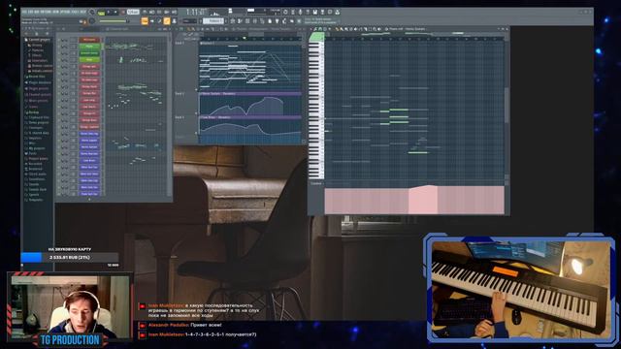The width and height of the screenshot is (621, 349).
Task: Expand Current project in the browser
Action: pyautogui.click(x=38, y=40)
